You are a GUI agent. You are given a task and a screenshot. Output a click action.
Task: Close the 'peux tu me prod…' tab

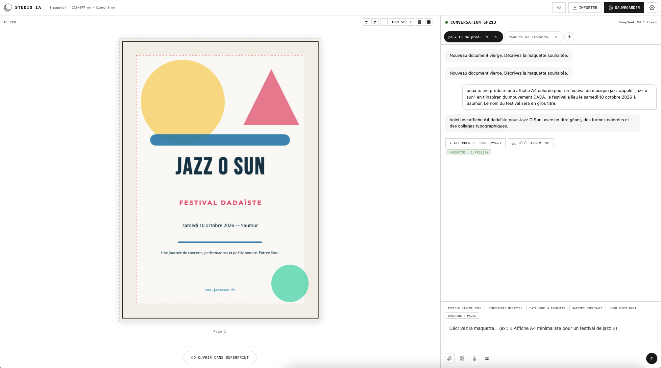click(x=496, y=37)
